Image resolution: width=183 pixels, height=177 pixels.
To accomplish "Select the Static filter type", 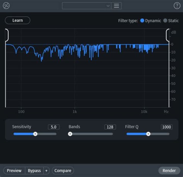I will tap(165, 21).
